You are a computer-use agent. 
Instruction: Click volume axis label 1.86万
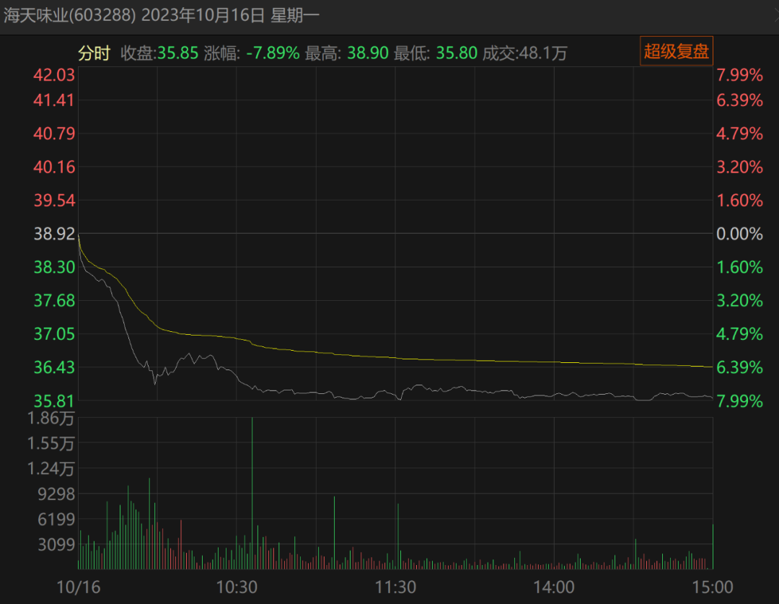click(50, 418)
